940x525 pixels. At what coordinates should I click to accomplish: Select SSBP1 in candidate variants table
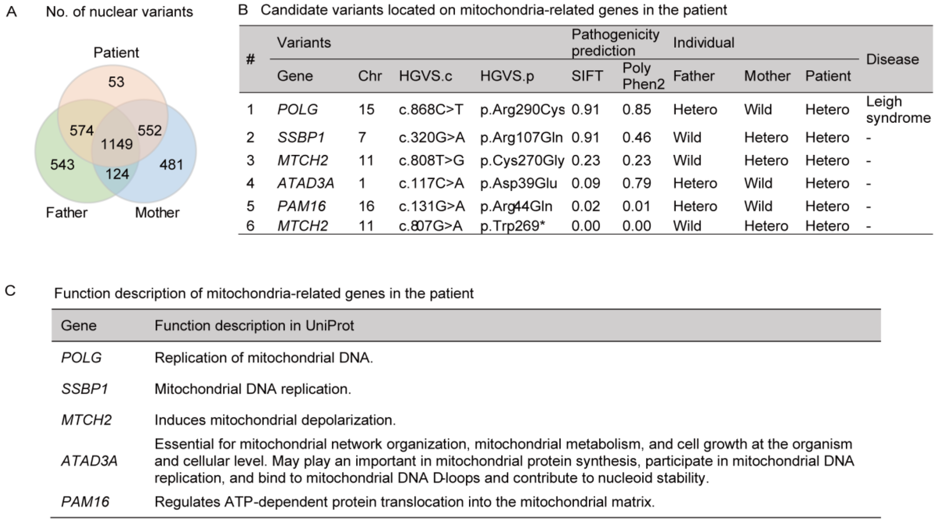[301, 137]
